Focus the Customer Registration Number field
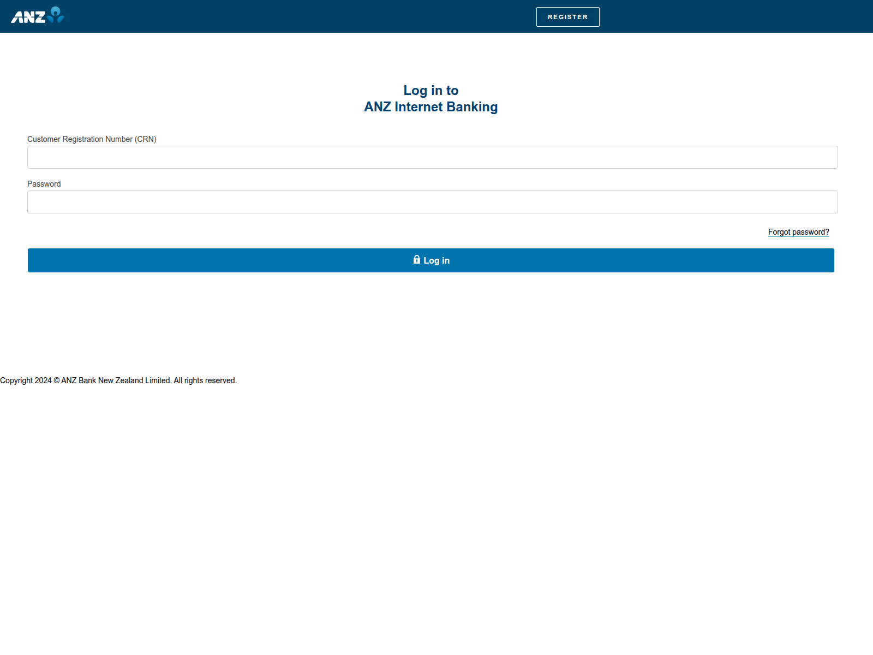Screen dimensions: 873x655 click(x=433, y=157)
